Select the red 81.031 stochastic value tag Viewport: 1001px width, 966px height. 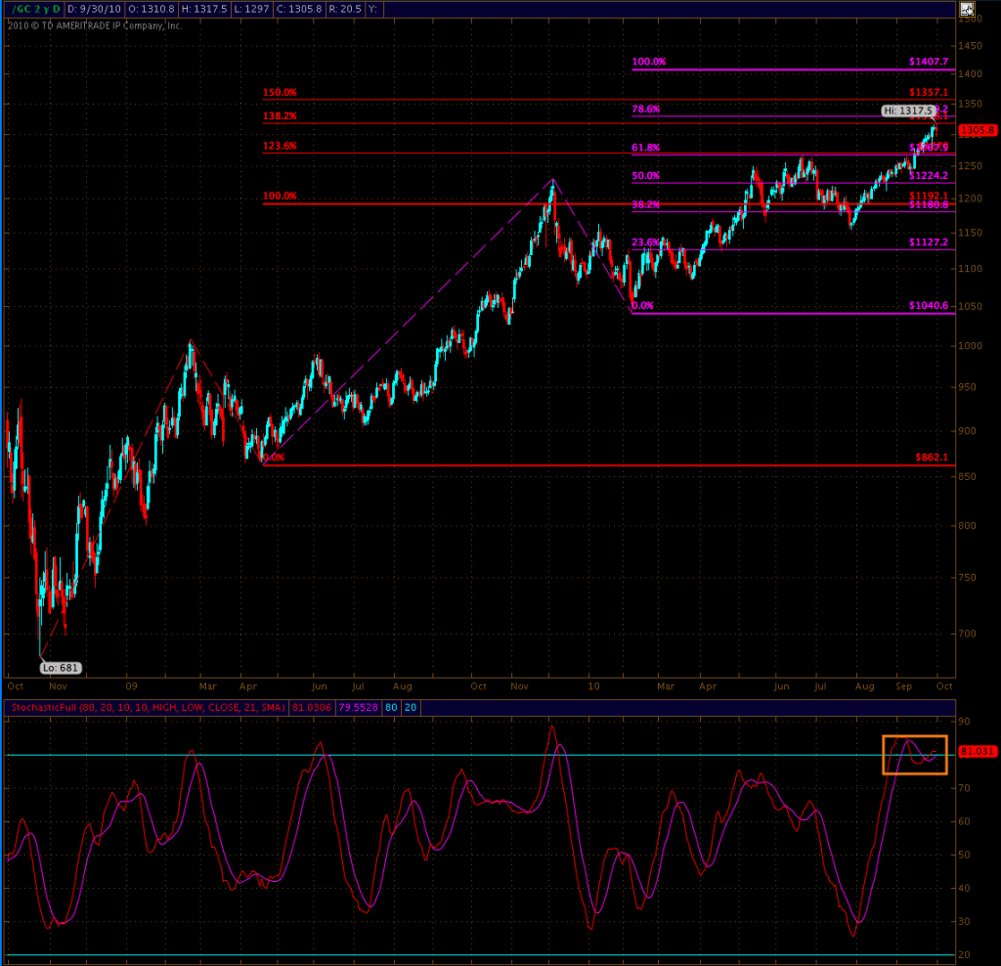point(977,752)
